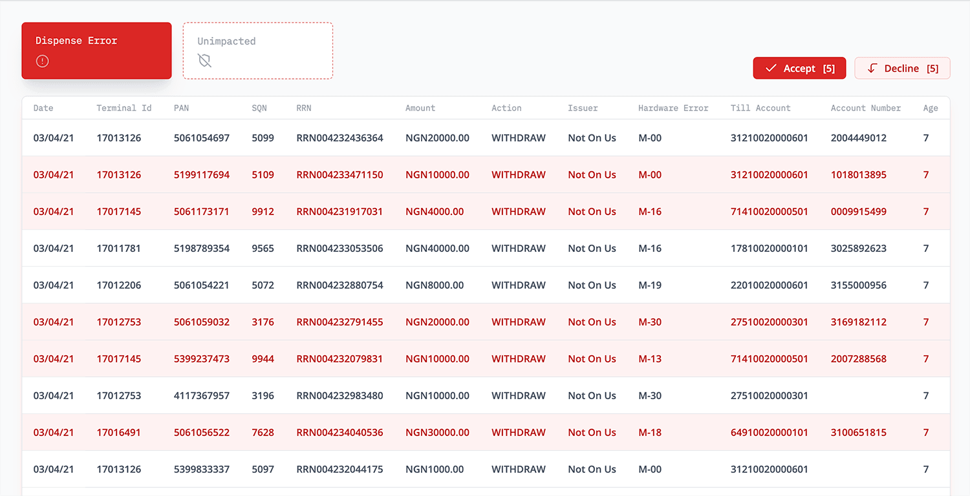Click hardware error M-13
The image size is (970, 496).
(650, 358)
